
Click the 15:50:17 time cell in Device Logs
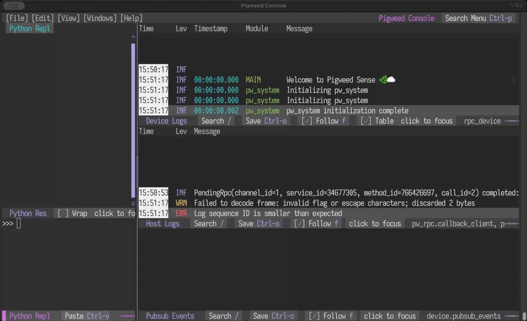pyautogui.click(x=153, y=69)
